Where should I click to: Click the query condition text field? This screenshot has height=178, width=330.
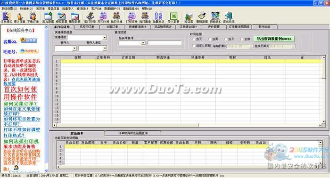(165, 43)
